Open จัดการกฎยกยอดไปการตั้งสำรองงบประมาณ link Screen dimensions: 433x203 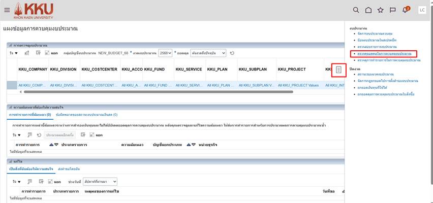388,81
